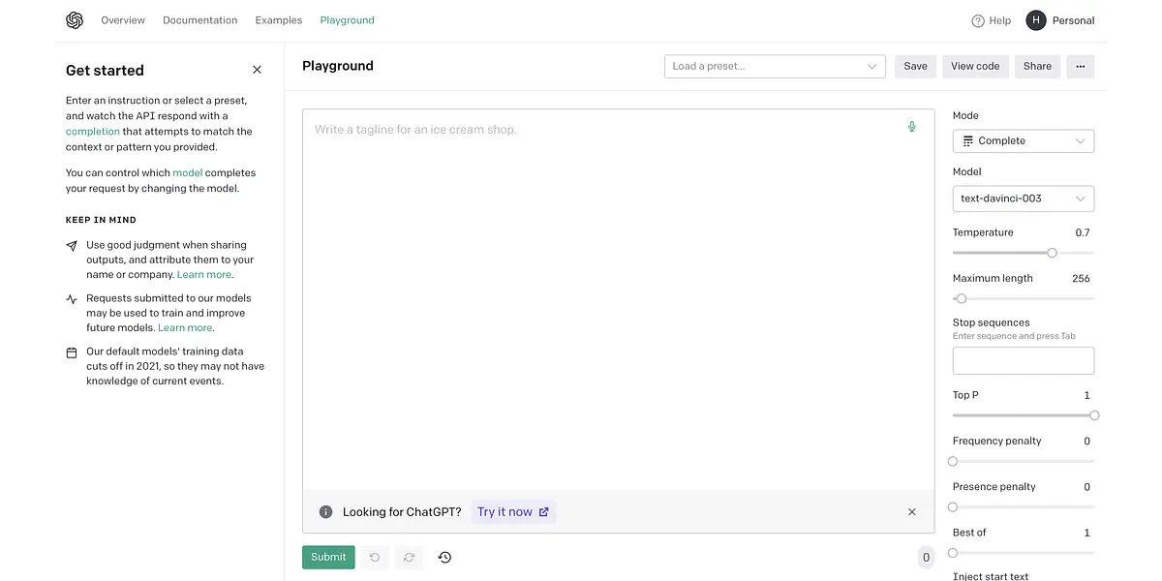This screenshot has height=581, width=1162.
Task: Click the regenerate icon beside Submit
Action: click(409, 557)
